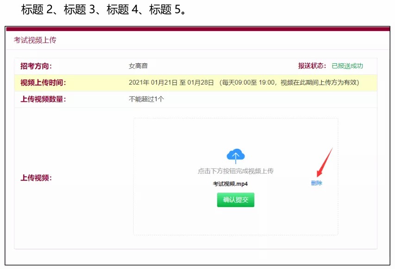Screen dimensions: 395x269
Task: Select the 考试视频.mp4 file name
Action: [230, 184]
